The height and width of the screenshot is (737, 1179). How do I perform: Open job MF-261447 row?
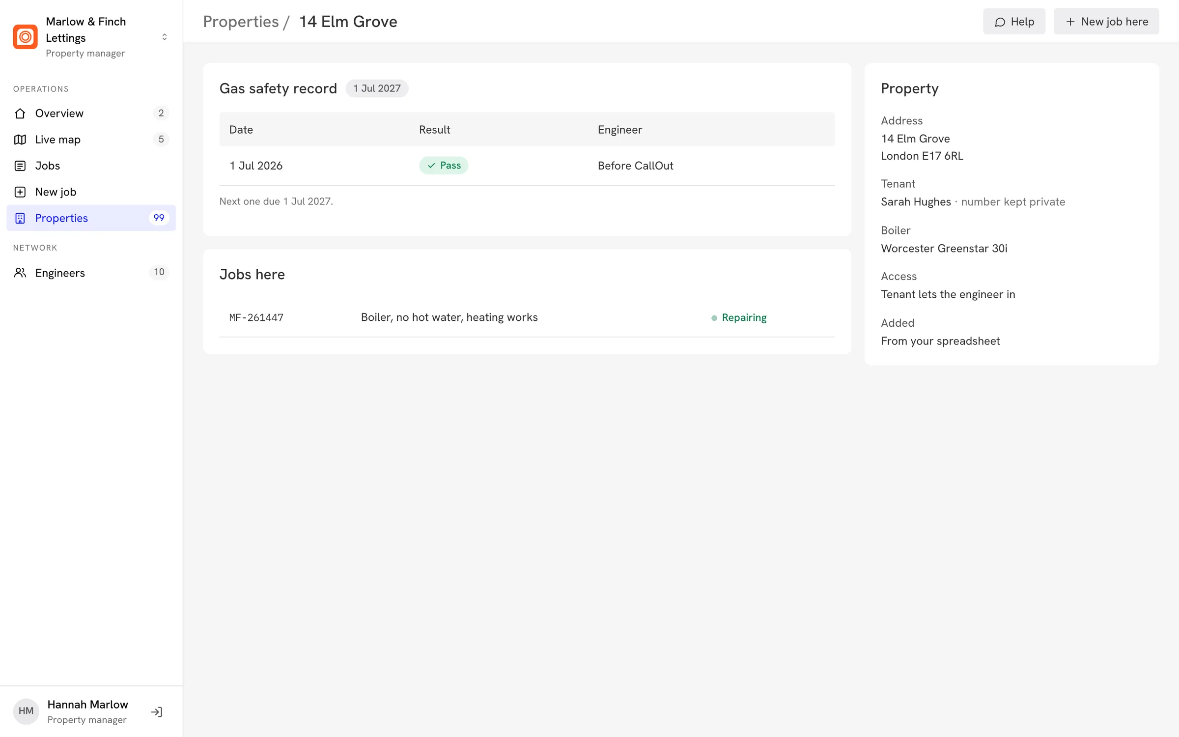(x=527, y=318)
